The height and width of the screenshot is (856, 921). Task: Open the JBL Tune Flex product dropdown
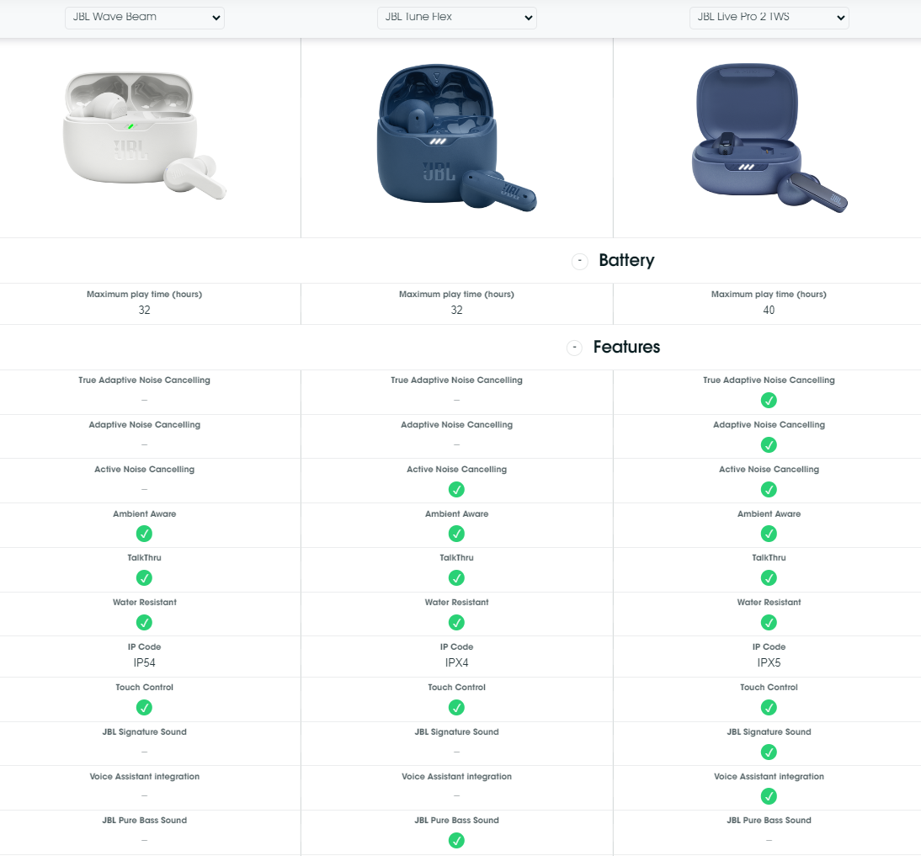coord(456,18)
